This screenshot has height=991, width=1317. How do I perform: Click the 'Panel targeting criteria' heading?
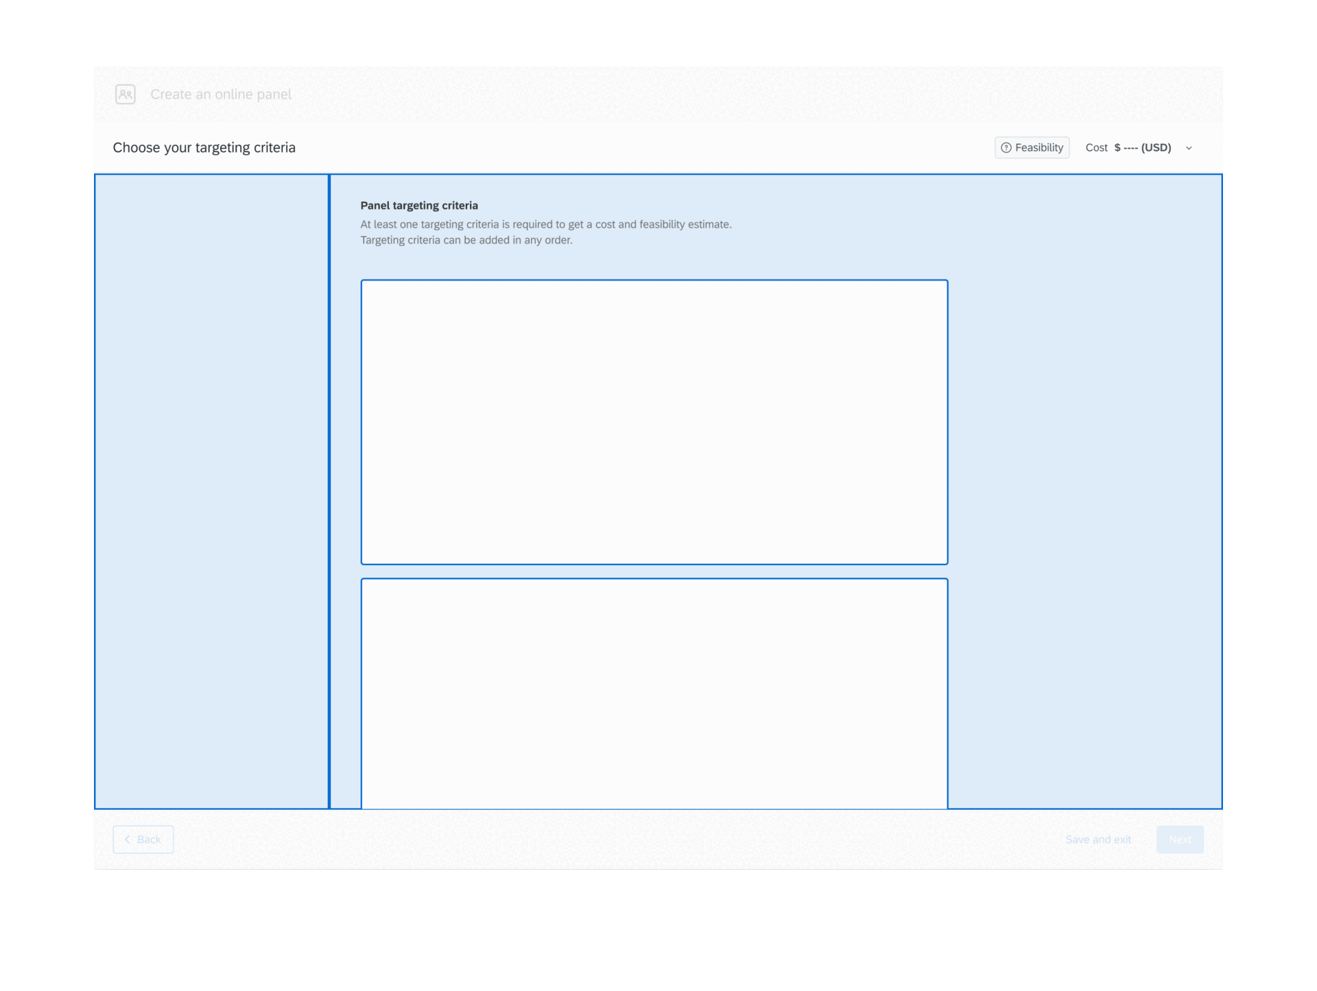[419, 205]
